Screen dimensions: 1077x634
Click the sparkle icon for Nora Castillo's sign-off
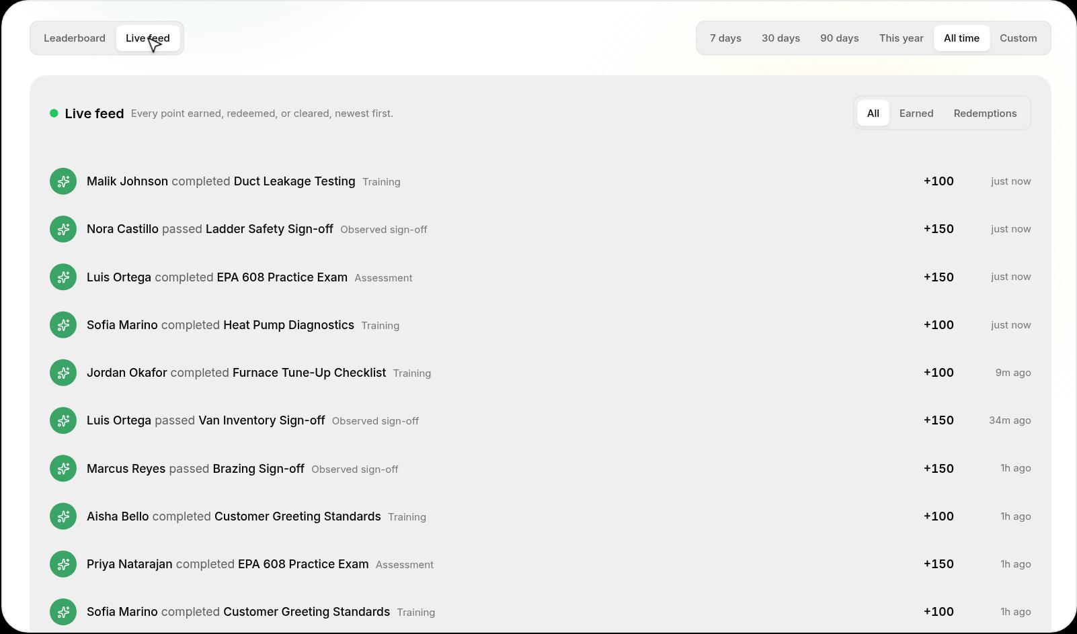point(63,229)
